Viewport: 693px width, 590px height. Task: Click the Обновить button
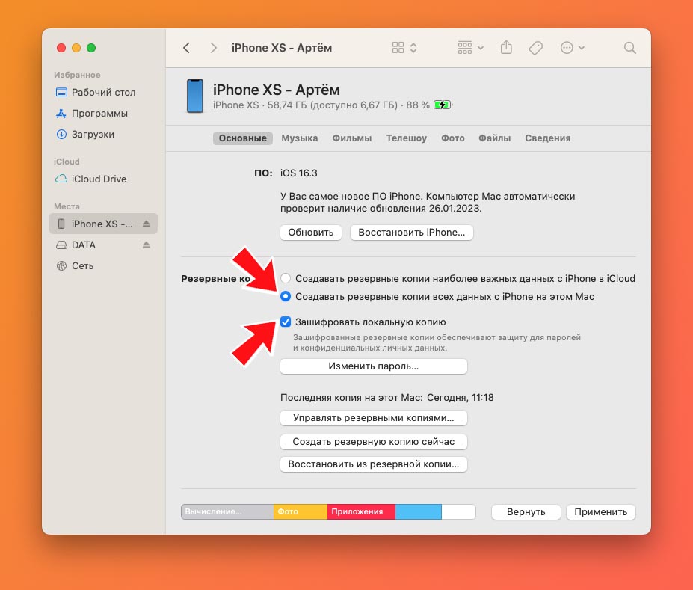[x=311, y=233]
